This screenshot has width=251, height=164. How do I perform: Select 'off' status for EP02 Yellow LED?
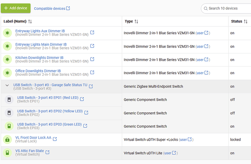pyautogui.click(x=232, y=113)
